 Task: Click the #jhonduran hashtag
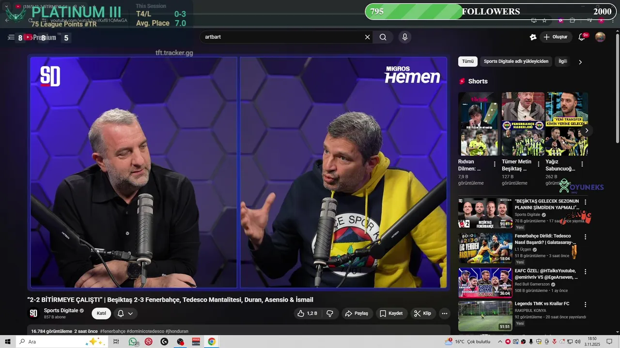[x=177, y=332]
